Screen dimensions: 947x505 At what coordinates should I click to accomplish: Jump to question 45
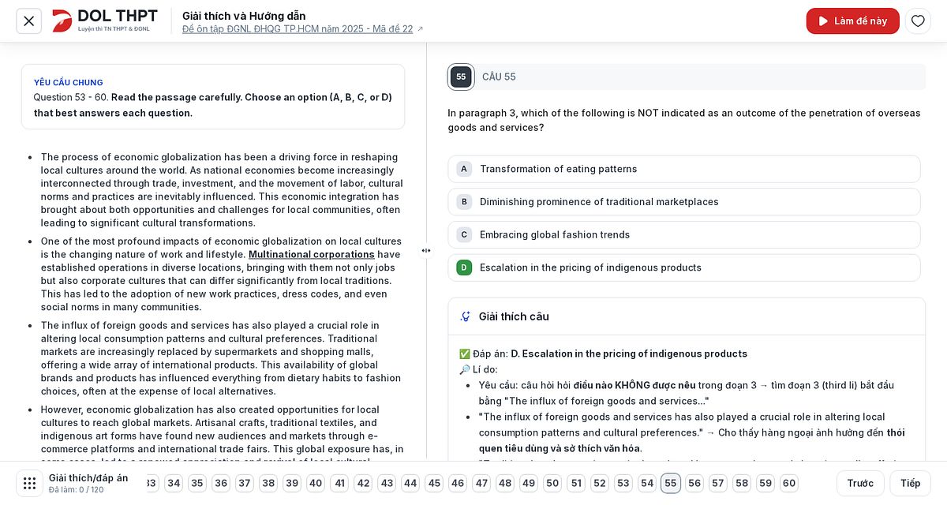(x=434, y=483)
